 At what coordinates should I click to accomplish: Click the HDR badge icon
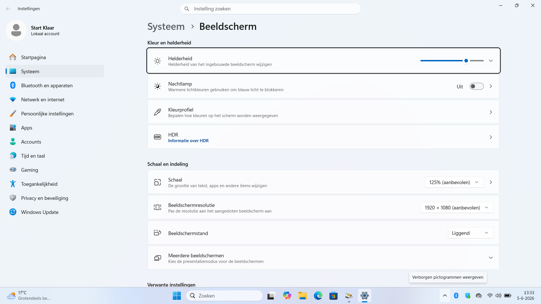pos(158,137)
